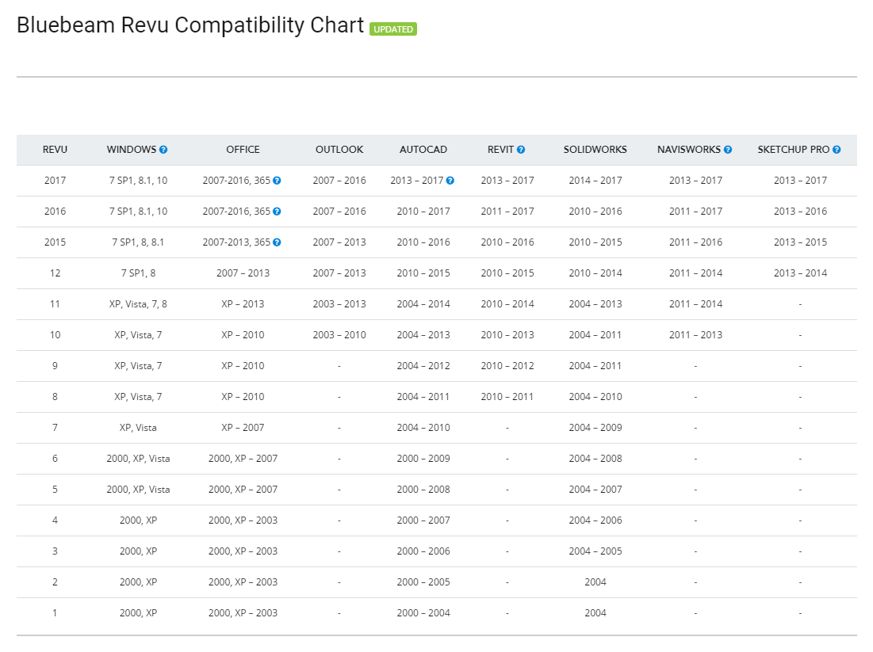Screen dimensions: 873x652
Task: Click the REVIT column header text
Action: pyautogui.click(x=500, y=150)
